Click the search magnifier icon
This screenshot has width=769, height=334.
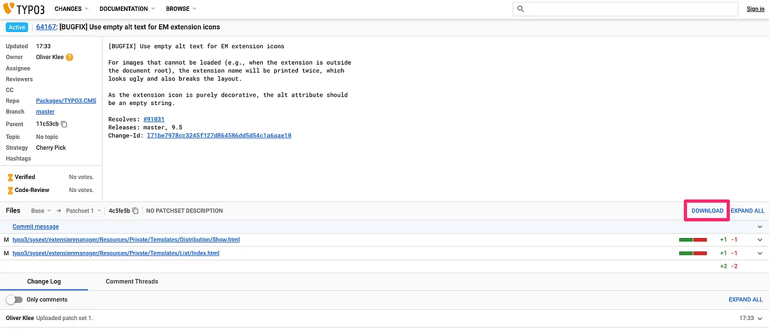coord(520,9)
